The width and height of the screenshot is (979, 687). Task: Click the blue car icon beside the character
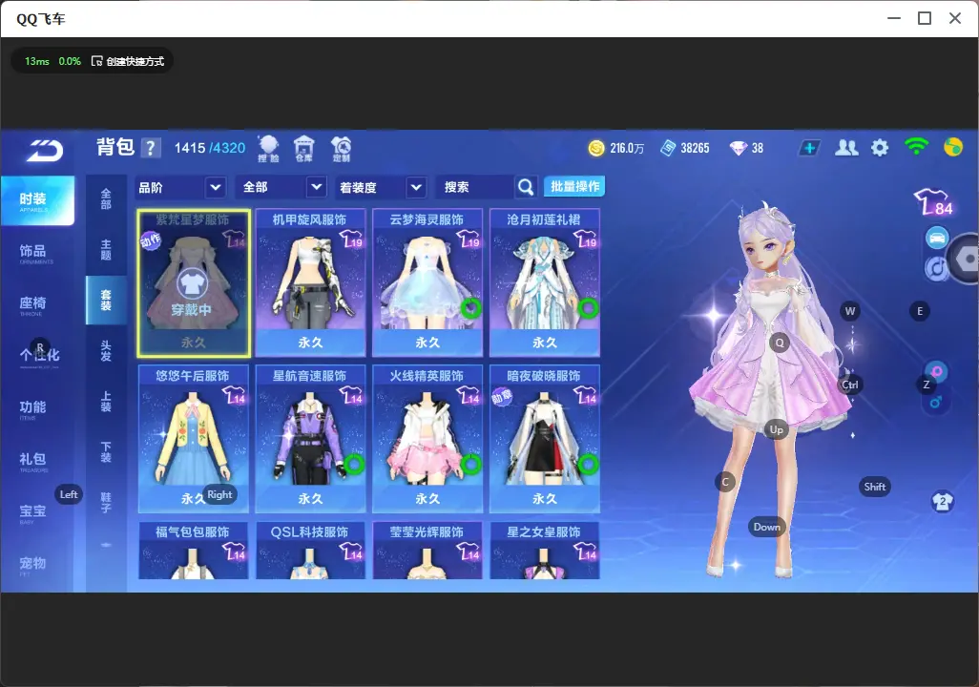point(937,238)
